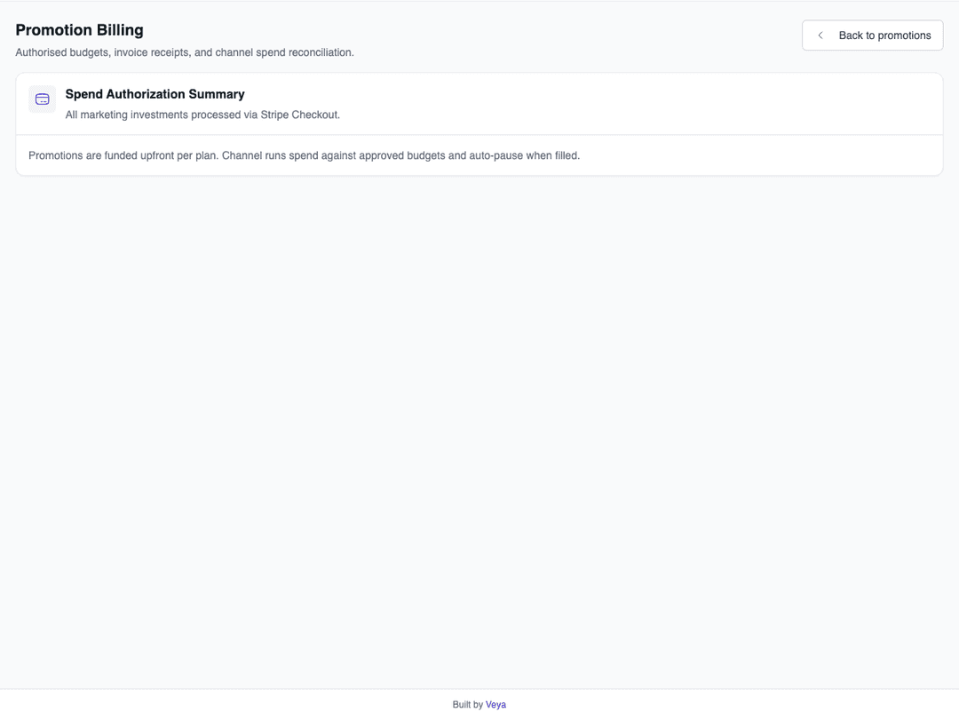959x720 pixels.
Task: Click the text 'All marketing investments processed via Stripe Checkout.'
Action: [x=202, y=115]
